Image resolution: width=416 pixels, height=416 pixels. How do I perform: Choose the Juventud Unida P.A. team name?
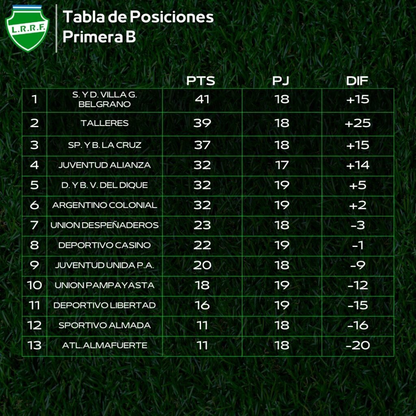[105, 265]
